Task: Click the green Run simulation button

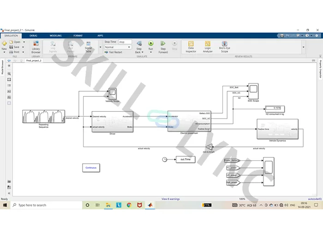Action: tap(151, 43)
